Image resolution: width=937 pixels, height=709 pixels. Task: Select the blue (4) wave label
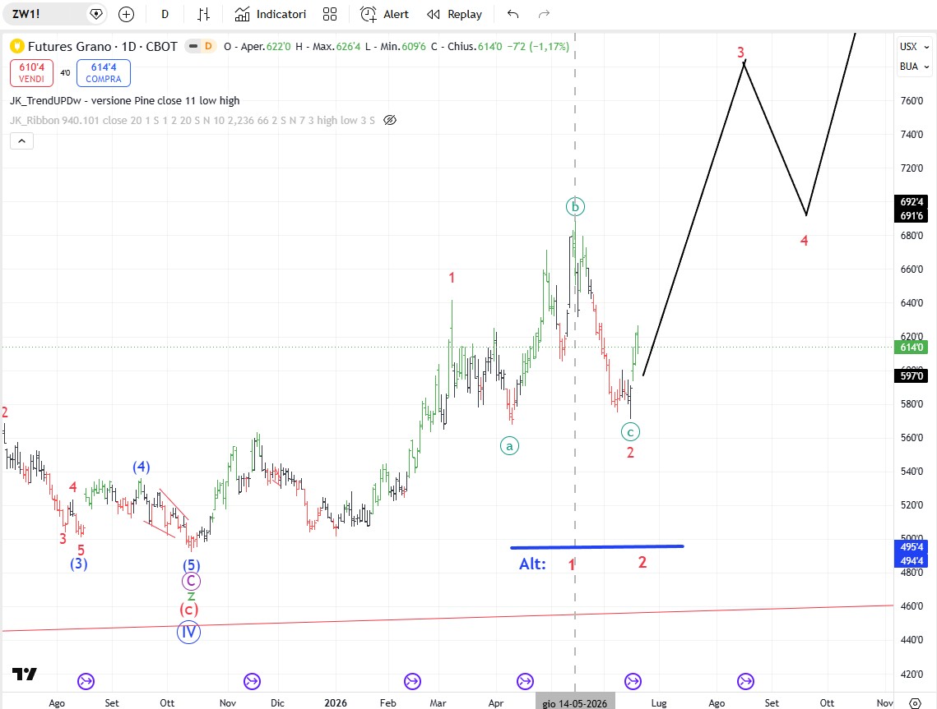[141, 467]
